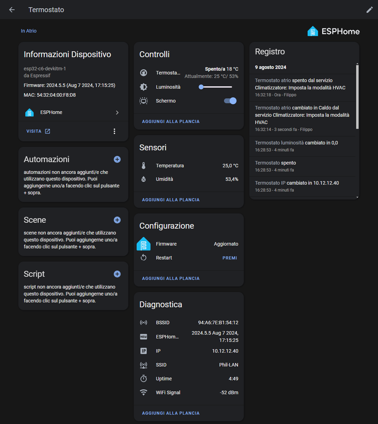Viewport: 378px width, 424px height.
Task: Click the Firmware ESPHome icon in Configurazione
Action: coord(144,244)
